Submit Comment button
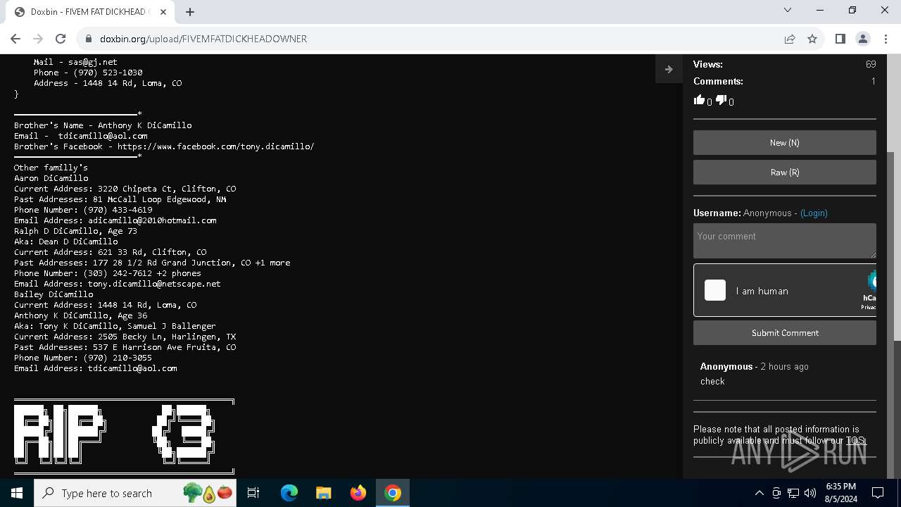Screen dimensions: 901x507 coord(784,332)
